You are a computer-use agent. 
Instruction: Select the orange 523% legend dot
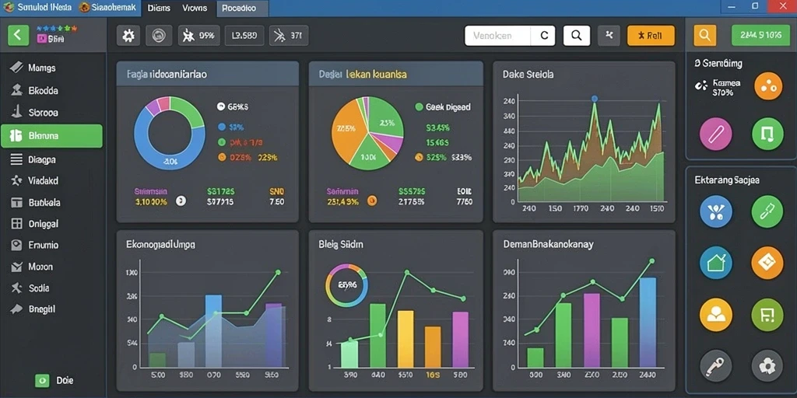tap(419, 157)
